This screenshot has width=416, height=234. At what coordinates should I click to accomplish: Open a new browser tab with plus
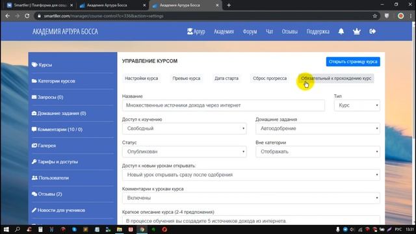click(x=229, y=5)
